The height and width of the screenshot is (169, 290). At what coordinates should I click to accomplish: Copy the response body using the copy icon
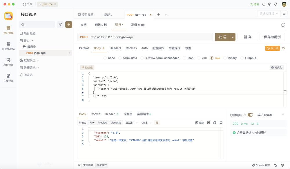pyautogui.click(x=215, y=123)
